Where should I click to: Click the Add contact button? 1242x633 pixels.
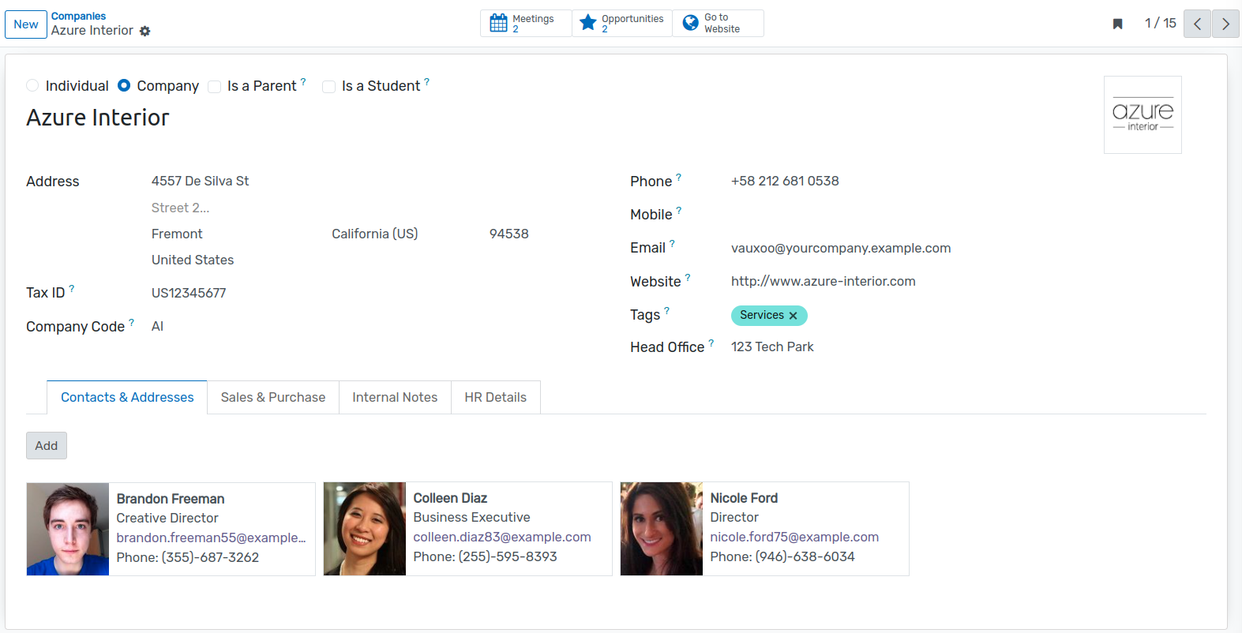(x=47, y=445)
